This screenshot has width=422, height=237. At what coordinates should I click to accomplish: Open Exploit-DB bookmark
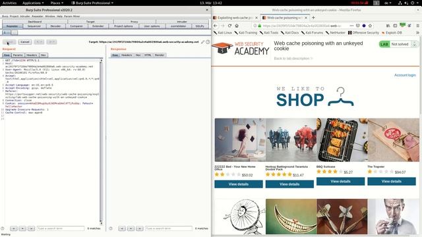[392, 32]
